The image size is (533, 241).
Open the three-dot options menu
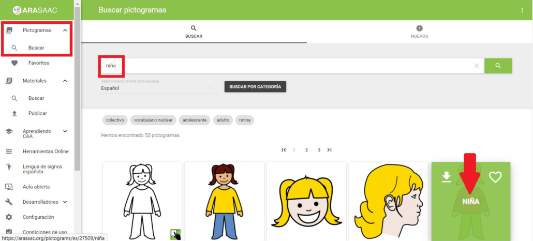[x=522, y=10]
